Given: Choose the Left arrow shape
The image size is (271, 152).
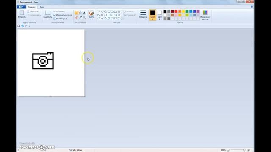Looking at the screenshot, I should pos(116,15).
